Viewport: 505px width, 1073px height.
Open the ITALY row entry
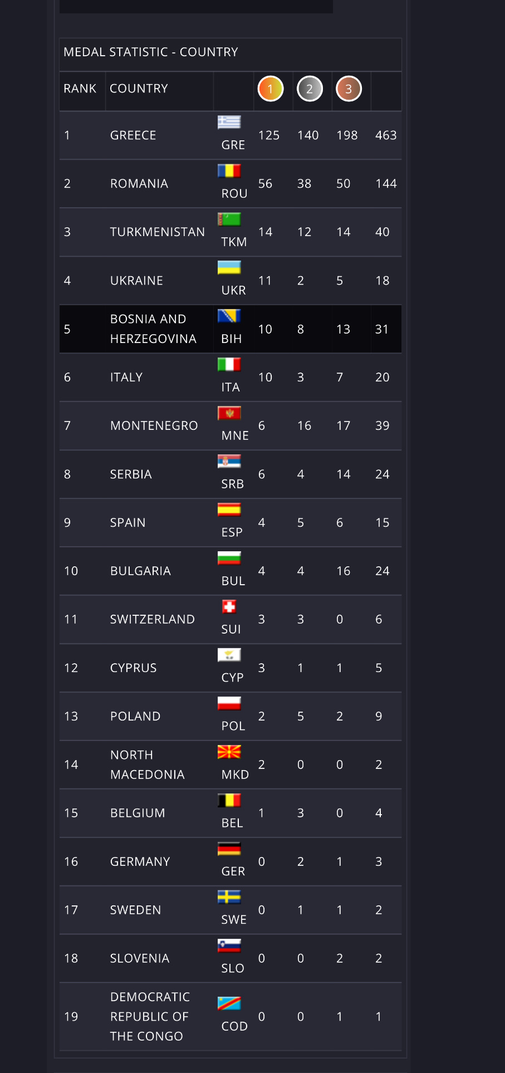coord(126,378)
